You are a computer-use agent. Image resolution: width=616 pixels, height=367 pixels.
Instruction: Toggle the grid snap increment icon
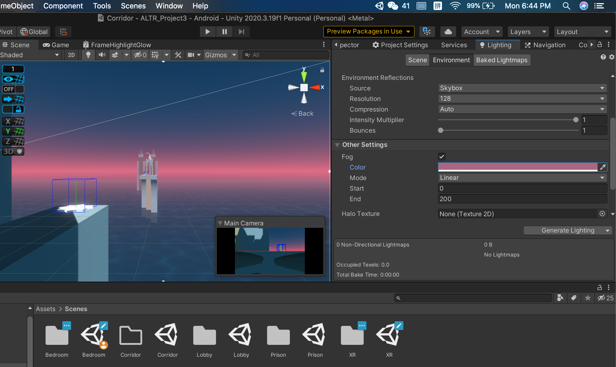click(63, 32)
